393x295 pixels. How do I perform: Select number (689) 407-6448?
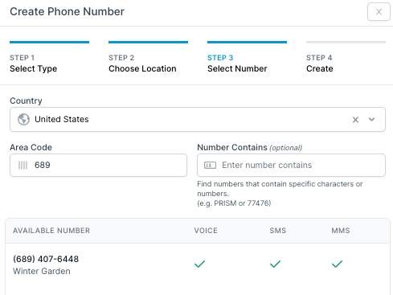198,264
